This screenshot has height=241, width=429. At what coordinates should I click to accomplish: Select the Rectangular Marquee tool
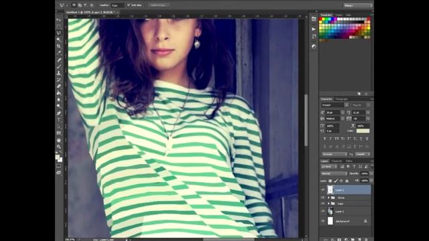(x=59, y=27)
